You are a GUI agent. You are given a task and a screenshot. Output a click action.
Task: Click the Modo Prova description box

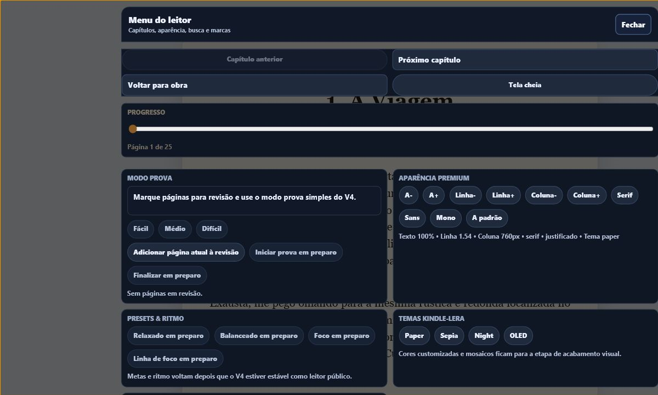(254, 200)
